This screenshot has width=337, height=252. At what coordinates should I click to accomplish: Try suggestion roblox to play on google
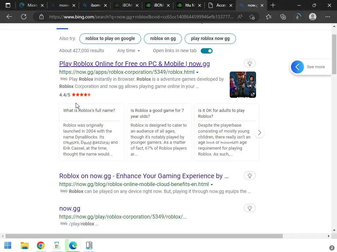(x=110, y=39)
